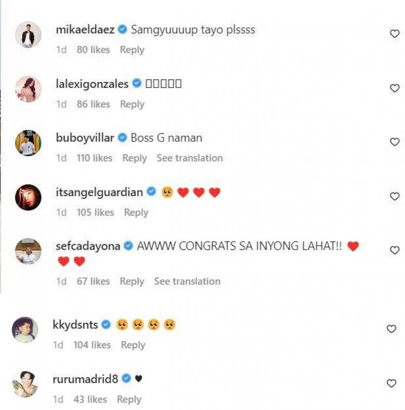The width and height of the screenshot is (405, 410).
Task: Reply to mikaeldaez's comment
Action: click(132, 50)
